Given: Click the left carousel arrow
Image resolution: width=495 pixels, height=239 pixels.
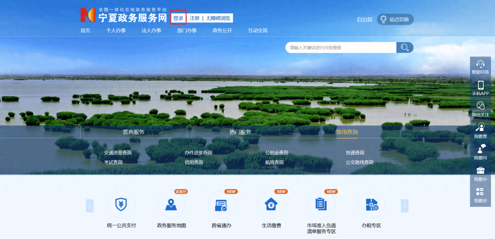Looking at the screenshot, I should [90, 206].
